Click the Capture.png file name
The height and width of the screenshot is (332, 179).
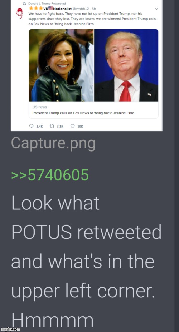coord(53,144)
